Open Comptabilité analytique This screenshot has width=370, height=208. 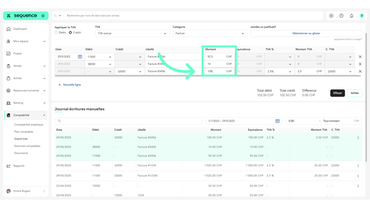(x=29, y=125)
